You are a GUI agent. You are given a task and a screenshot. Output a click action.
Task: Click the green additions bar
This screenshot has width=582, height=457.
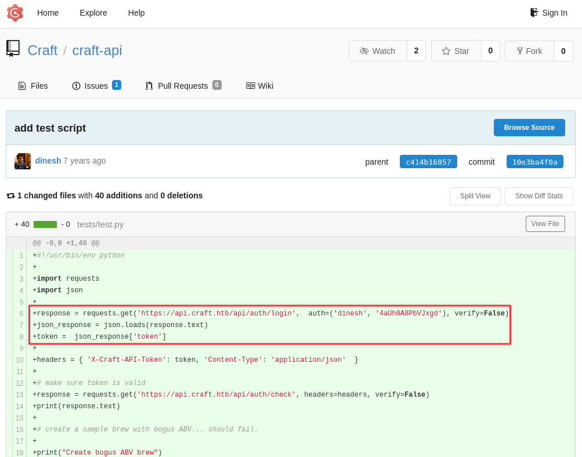45,224
